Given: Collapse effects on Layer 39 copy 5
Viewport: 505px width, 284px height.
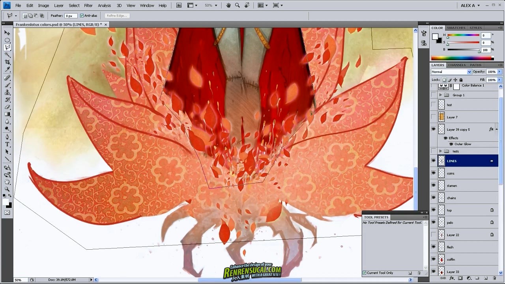Looking at the screenshot, I should [496, 129].
